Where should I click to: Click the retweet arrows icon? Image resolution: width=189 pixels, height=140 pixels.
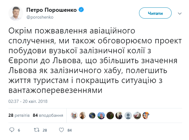pos(37,130)
